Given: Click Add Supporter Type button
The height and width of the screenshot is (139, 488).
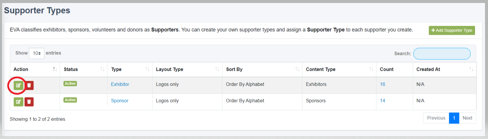Looking at the screenshot, I should tap(452, 30).
